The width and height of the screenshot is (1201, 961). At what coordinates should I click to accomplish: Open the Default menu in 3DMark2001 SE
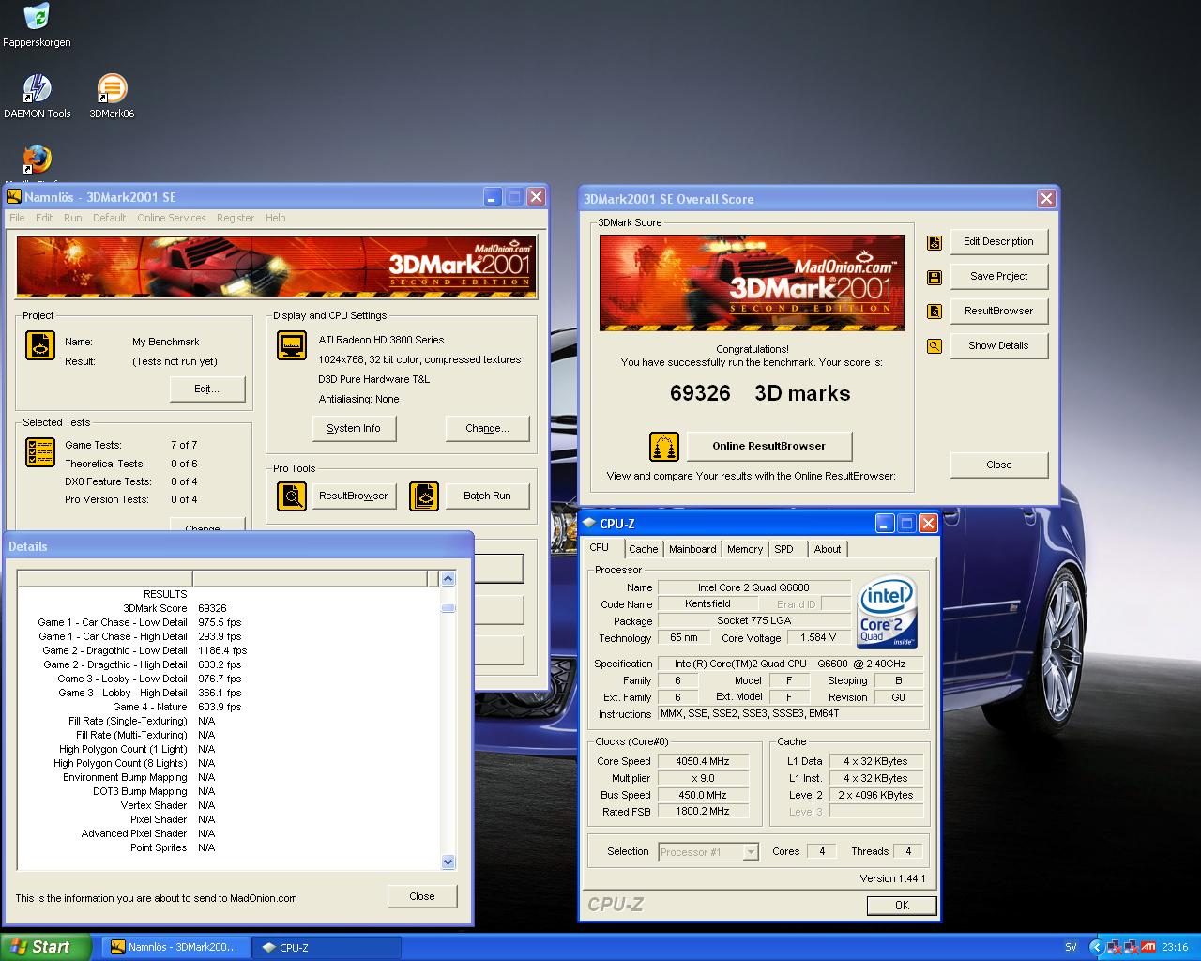109,218
